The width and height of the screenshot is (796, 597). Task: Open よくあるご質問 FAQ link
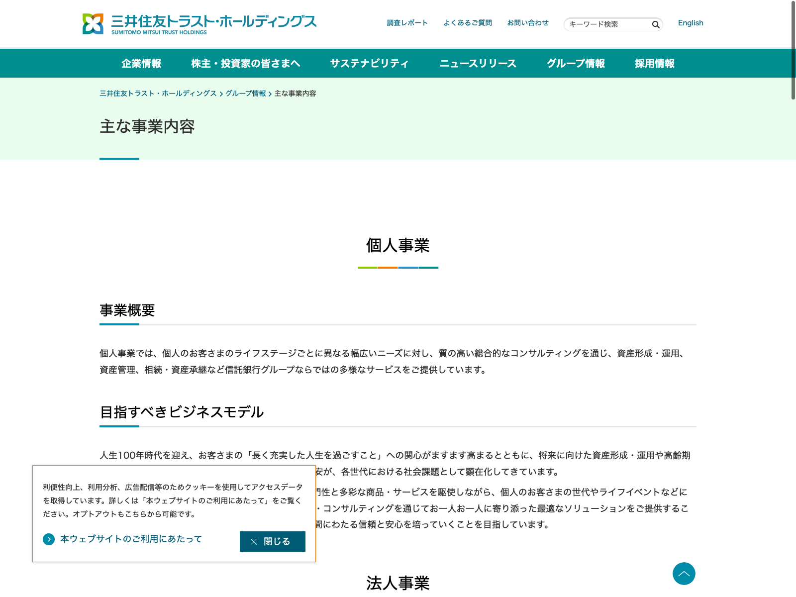[468, 23]
